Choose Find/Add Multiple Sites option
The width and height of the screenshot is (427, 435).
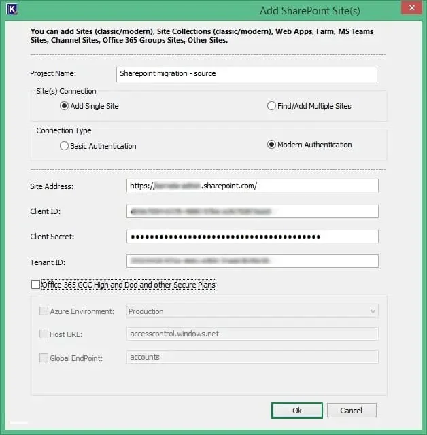pyautogui.click(x=271, y=106)
